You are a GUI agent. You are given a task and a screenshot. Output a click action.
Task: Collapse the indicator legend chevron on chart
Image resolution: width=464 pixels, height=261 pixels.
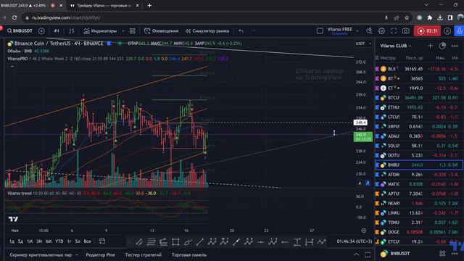click(12, 67)
